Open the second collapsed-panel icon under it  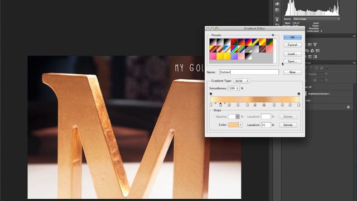coord(277,10)
